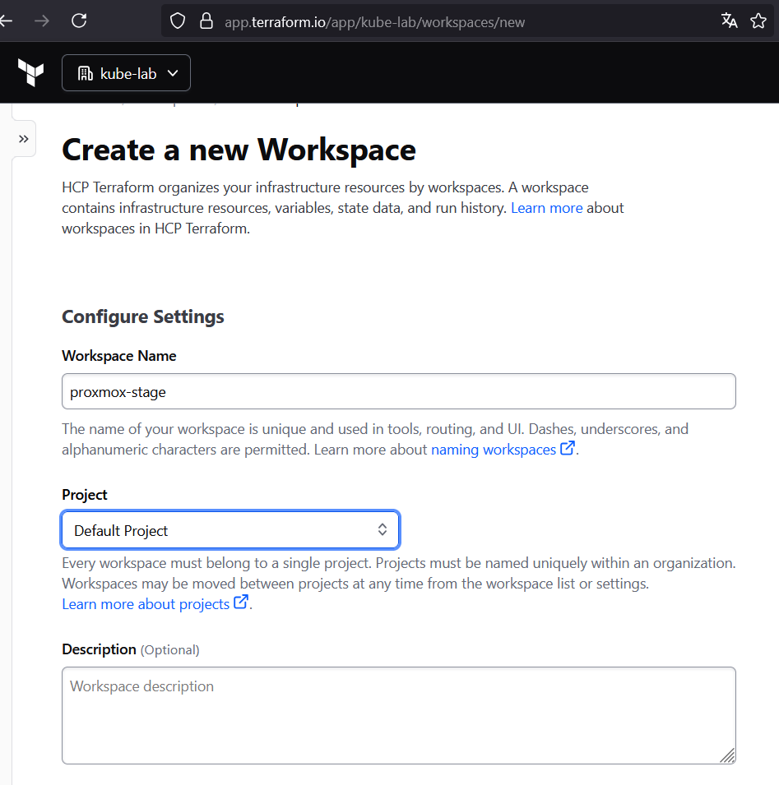This screenshot has width=779, height=785.
Task: Expand the collapsed sidebar with double chevron
Action: (x=23, y=139)
